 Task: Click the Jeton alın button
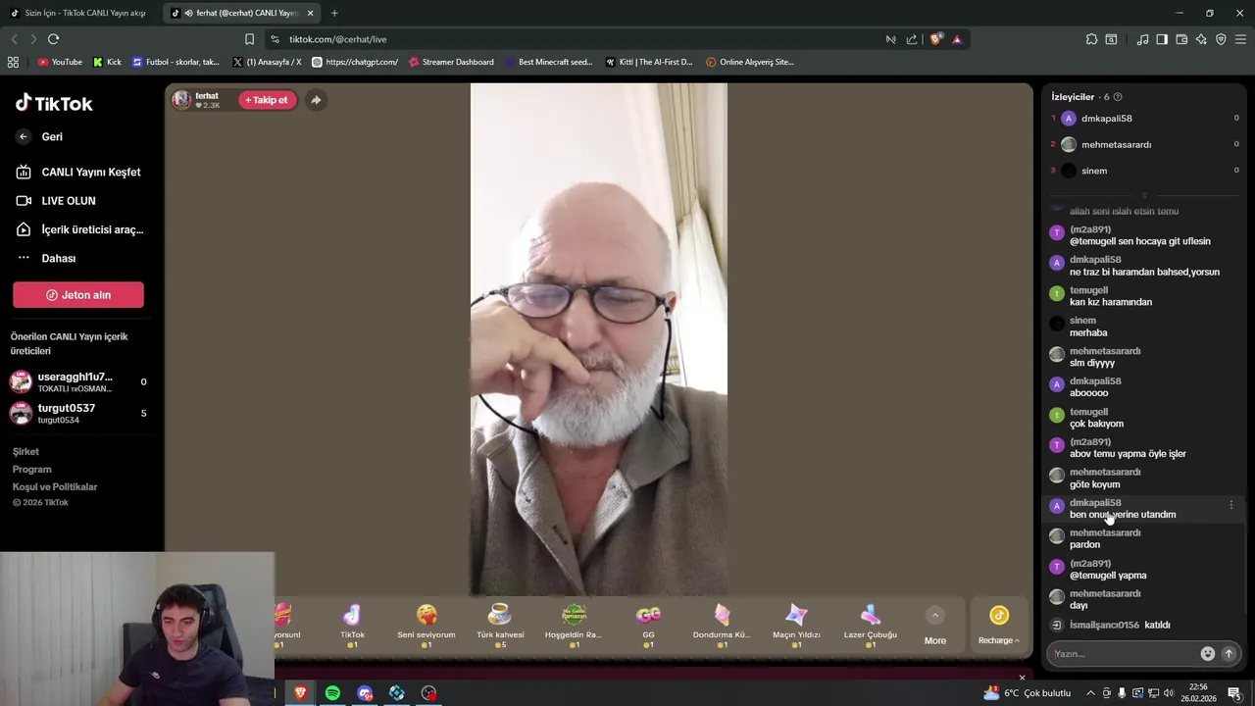[78, 295]
